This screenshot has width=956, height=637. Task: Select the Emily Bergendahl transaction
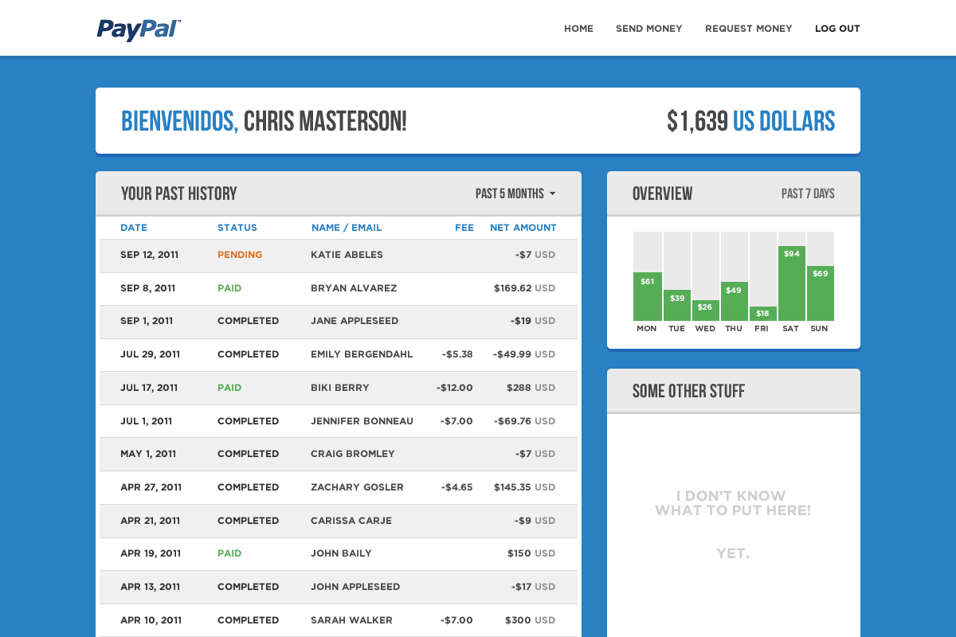(x=339, y=355)
